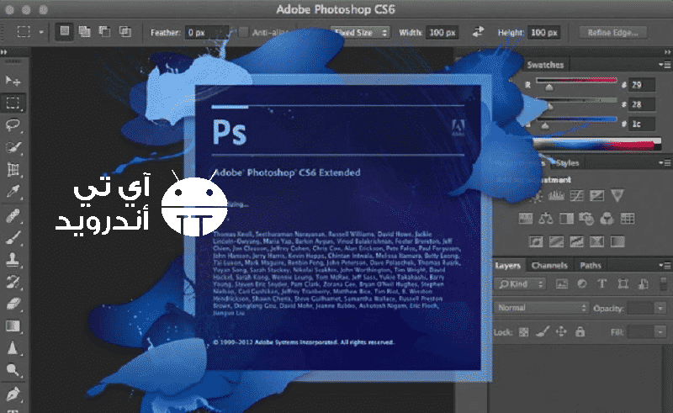Select the Dodge tool
673x413 pixels.
coord(13,370)
